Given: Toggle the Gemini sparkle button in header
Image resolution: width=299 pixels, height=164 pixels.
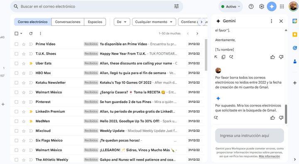Looking at the screenshot, I should (x=272, y=7).
